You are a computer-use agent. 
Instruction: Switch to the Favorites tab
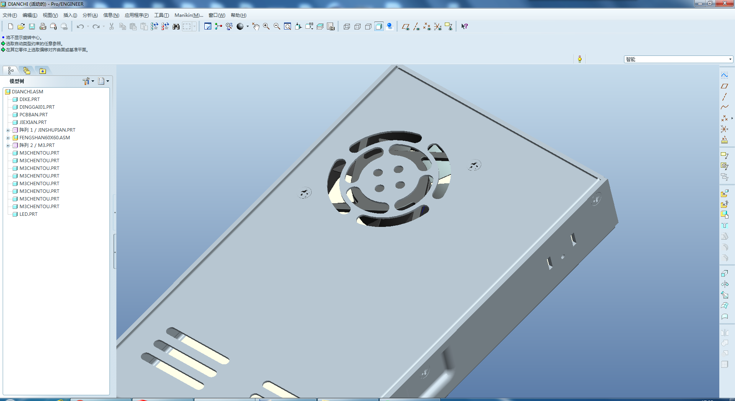pos(42,71)
